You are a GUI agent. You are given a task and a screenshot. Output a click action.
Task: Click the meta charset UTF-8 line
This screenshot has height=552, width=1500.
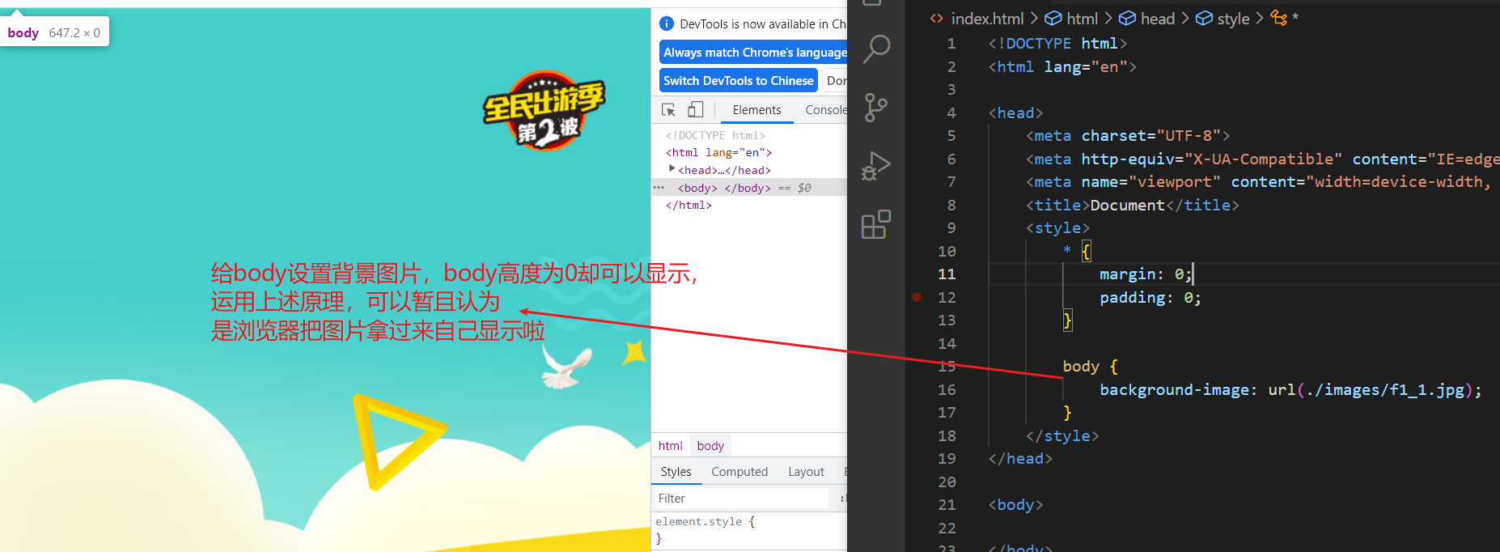(1128, 136)
